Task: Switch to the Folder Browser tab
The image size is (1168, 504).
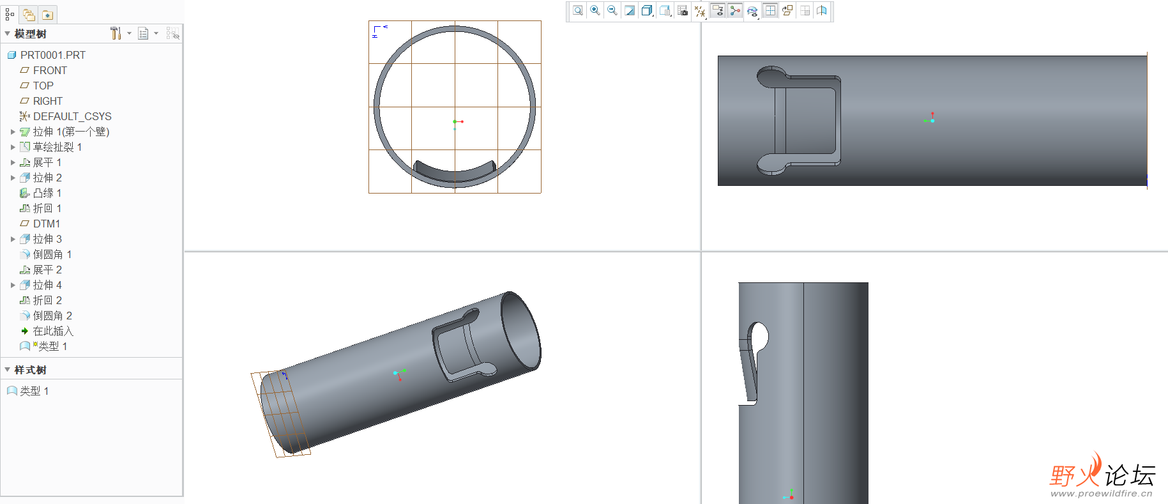Action: pos(29,15)
